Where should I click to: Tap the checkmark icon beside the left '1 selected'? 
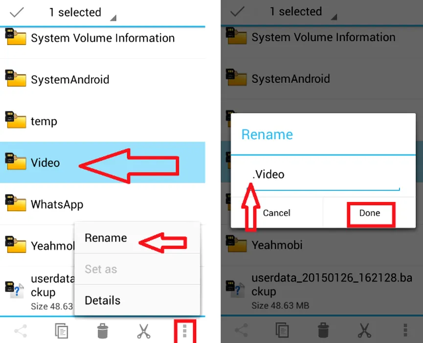click(x=17, y=12)
